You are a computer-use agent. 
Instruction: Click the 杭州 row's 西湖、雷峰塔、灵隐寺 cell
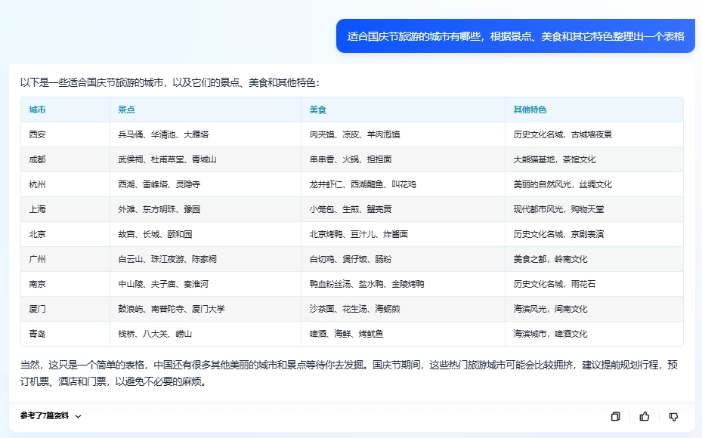(159, 184)
